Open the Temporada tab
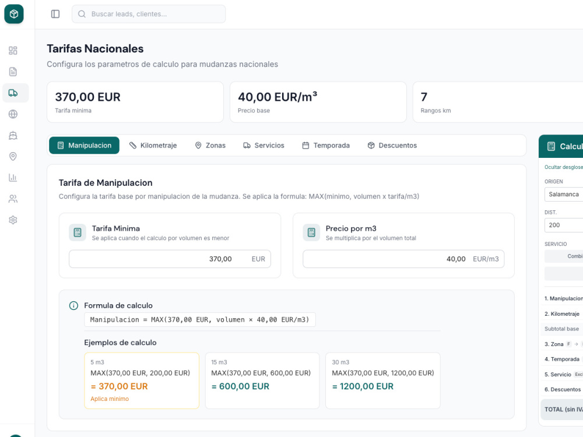This screenshot has height=437, width=583. (x=326, y=145)
